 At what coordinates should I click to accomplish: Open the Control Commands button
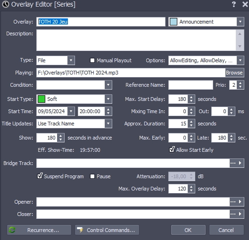(x=107, y=230)
